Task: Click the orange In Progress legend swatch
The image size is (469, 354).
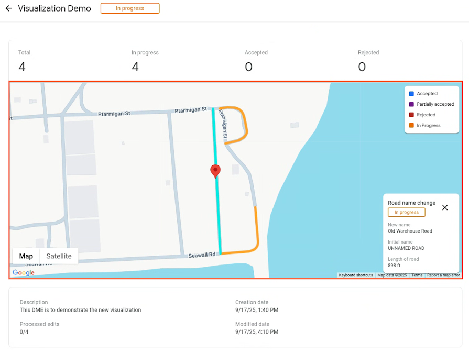Action: (411, 125)
